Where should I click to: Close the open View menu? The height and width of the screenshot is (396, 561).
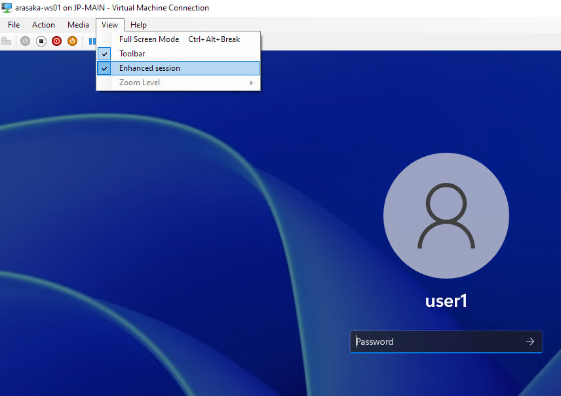(x=109, y=25)
